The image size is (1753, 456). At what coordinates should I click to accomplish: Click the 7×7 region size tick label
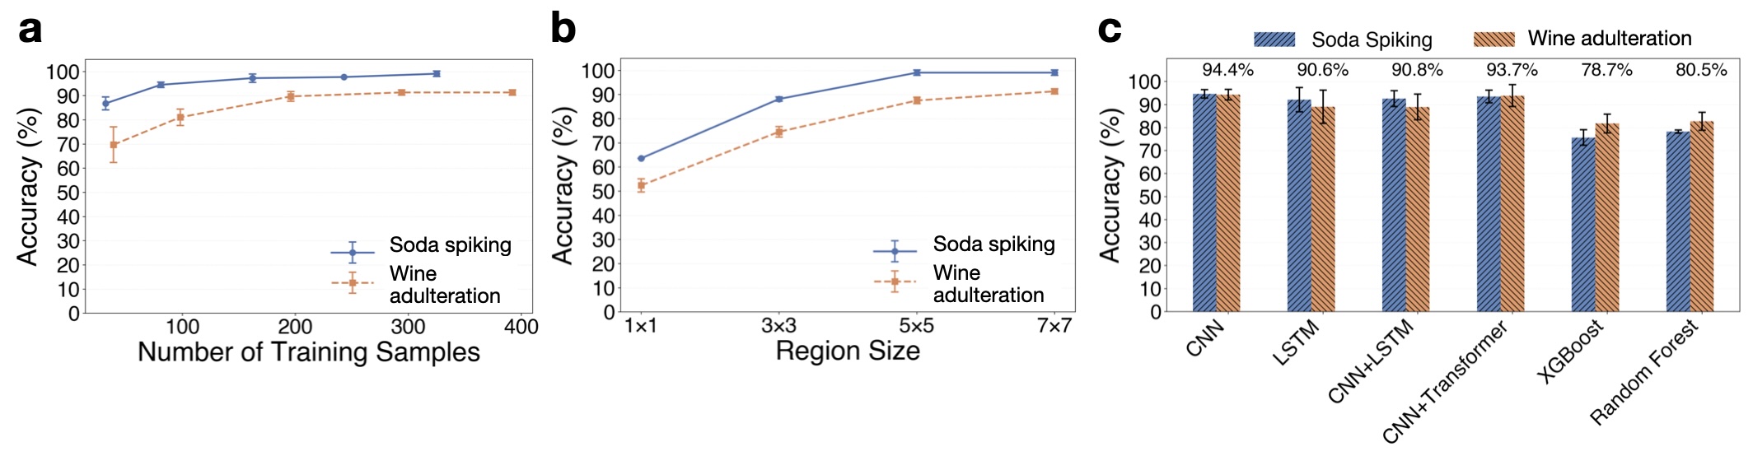pos(1054,327)
